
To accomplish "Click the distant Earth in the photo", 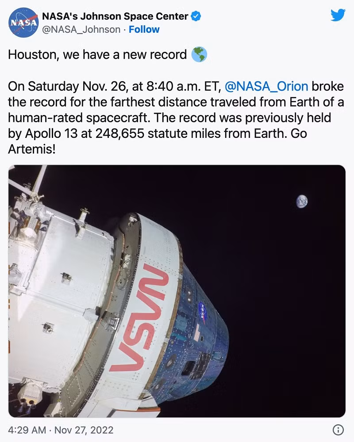I will (x=303, y=202).
